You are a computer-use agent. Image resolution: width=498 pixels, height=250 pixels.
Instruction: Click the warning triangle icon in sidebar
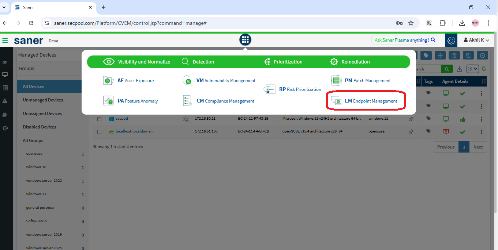click(x=5, y=101)
